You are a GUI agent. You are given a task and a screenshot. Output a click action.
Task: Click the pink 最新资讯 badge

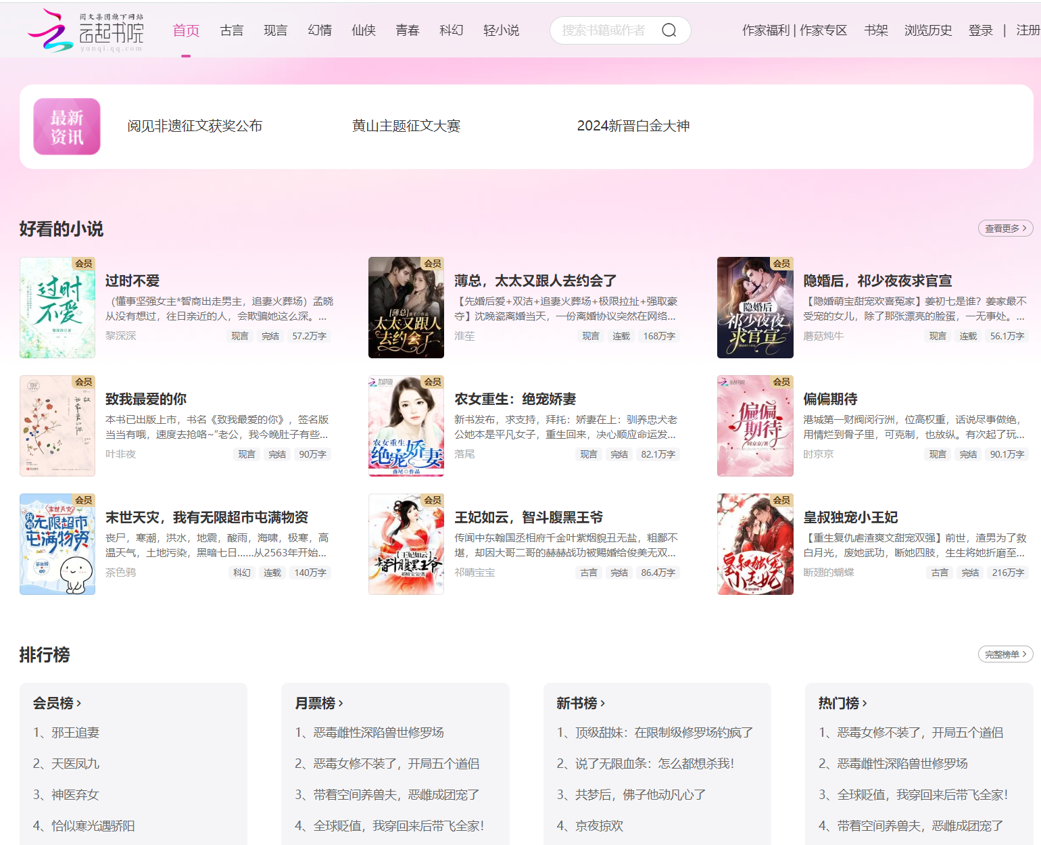pyautogui.click(x=67, y=126)
